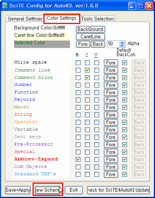155x198 pixels.
Task: Enable bold for Variable
Action: (x=78, y=130)
